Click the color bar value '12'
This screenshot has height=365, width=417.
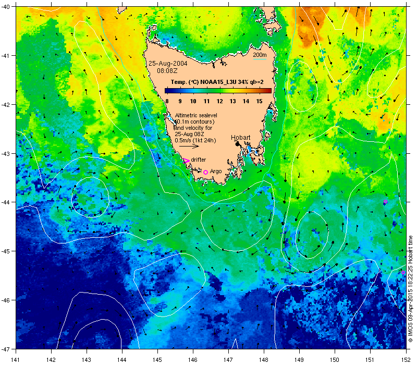(219, 101)
